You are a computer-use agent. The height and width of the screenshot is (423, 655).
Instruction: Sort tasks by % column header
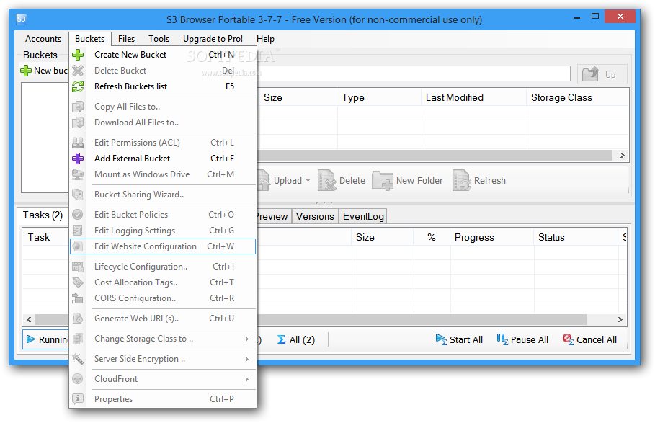coord(432,237)
